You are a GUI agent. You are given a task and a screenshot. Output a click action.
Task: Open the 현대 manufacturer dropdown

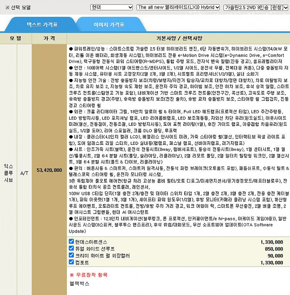(111, 7)
